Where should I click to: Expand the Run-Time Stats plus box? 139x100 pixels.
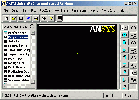pos(5,76)
